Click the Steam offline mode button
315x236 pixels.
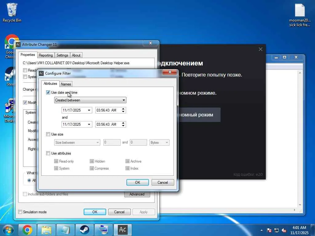click(199, 115)
